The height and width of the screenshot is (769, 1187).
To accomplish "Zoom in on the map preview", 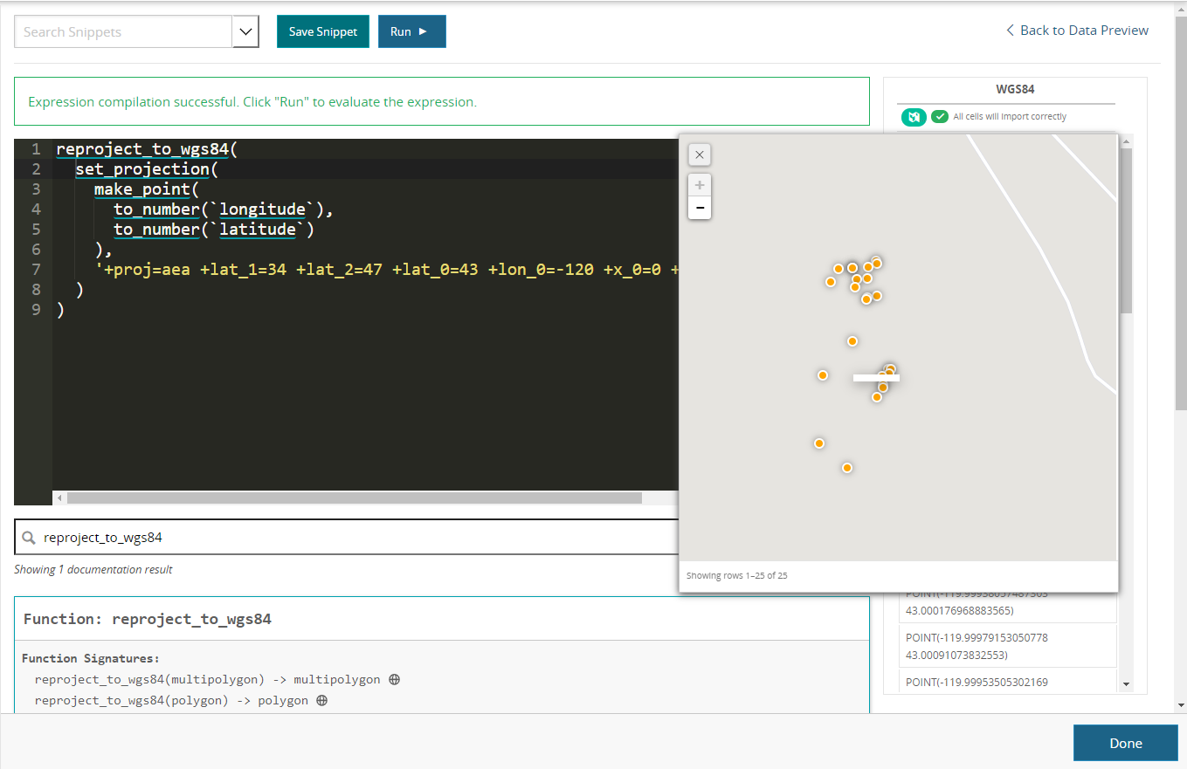I will point(699,185).
